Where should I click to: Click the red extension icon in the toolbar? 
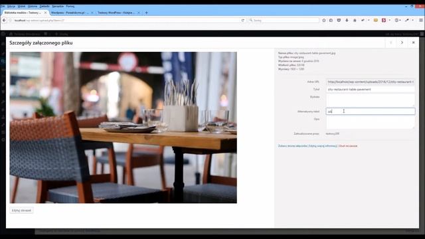[384, 21]
